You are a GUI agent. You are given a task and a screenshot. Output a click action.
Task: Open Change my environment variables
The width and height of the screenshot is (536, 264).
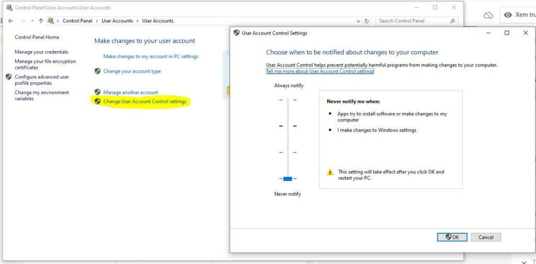42,96
